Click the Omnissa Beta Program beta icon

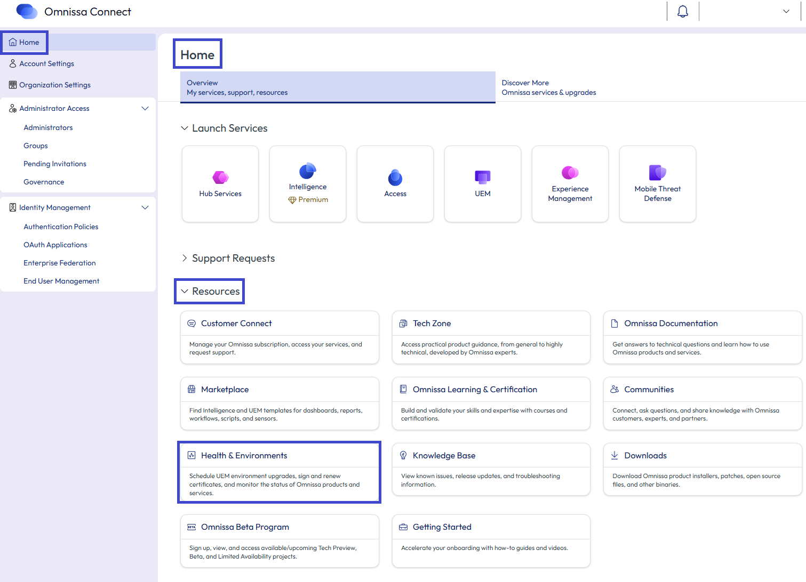click(x=191, y=527)
